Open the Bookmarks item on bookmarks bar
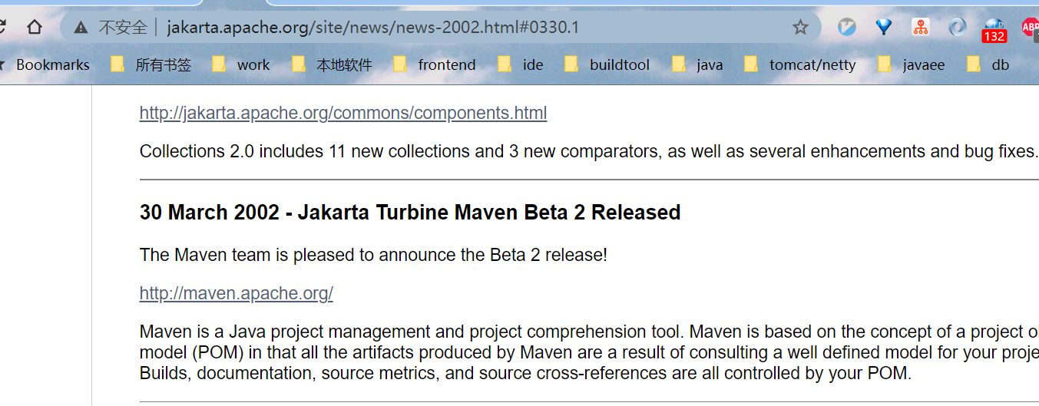 (x=46, y=65)
